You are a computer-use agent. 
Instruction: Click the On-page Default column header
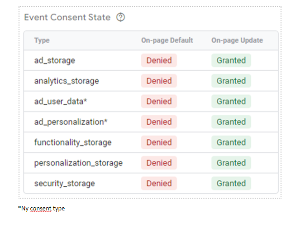[x=167, y=40]
